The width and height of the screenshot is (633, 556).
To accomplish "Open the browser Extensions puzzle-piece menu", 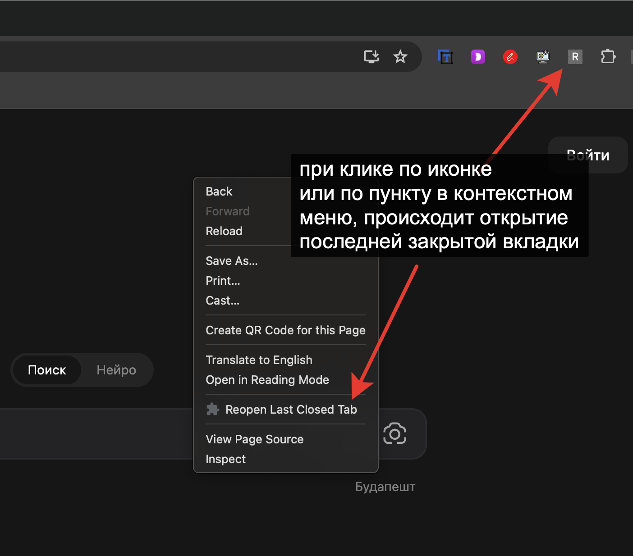I will tap(608, 56).
